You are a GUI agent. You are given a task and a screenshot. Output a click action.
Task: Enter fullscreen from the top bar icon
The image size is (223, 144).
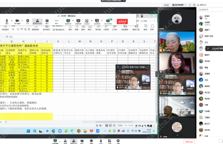[190, 5]
